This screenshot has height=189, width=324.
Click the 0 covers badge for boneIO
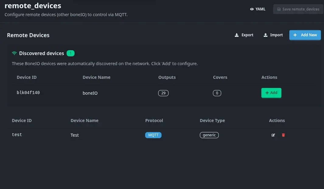pos(217,93)
